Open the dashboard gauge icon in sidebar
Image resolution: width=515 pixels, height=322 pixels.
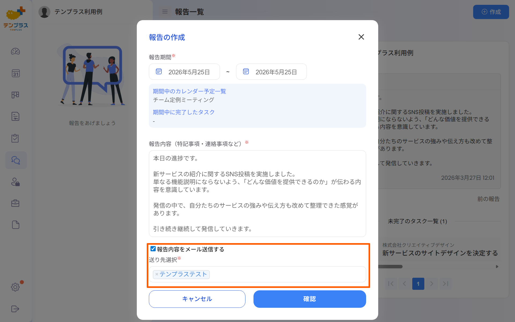pyautogui.click(x=16, y=51)
